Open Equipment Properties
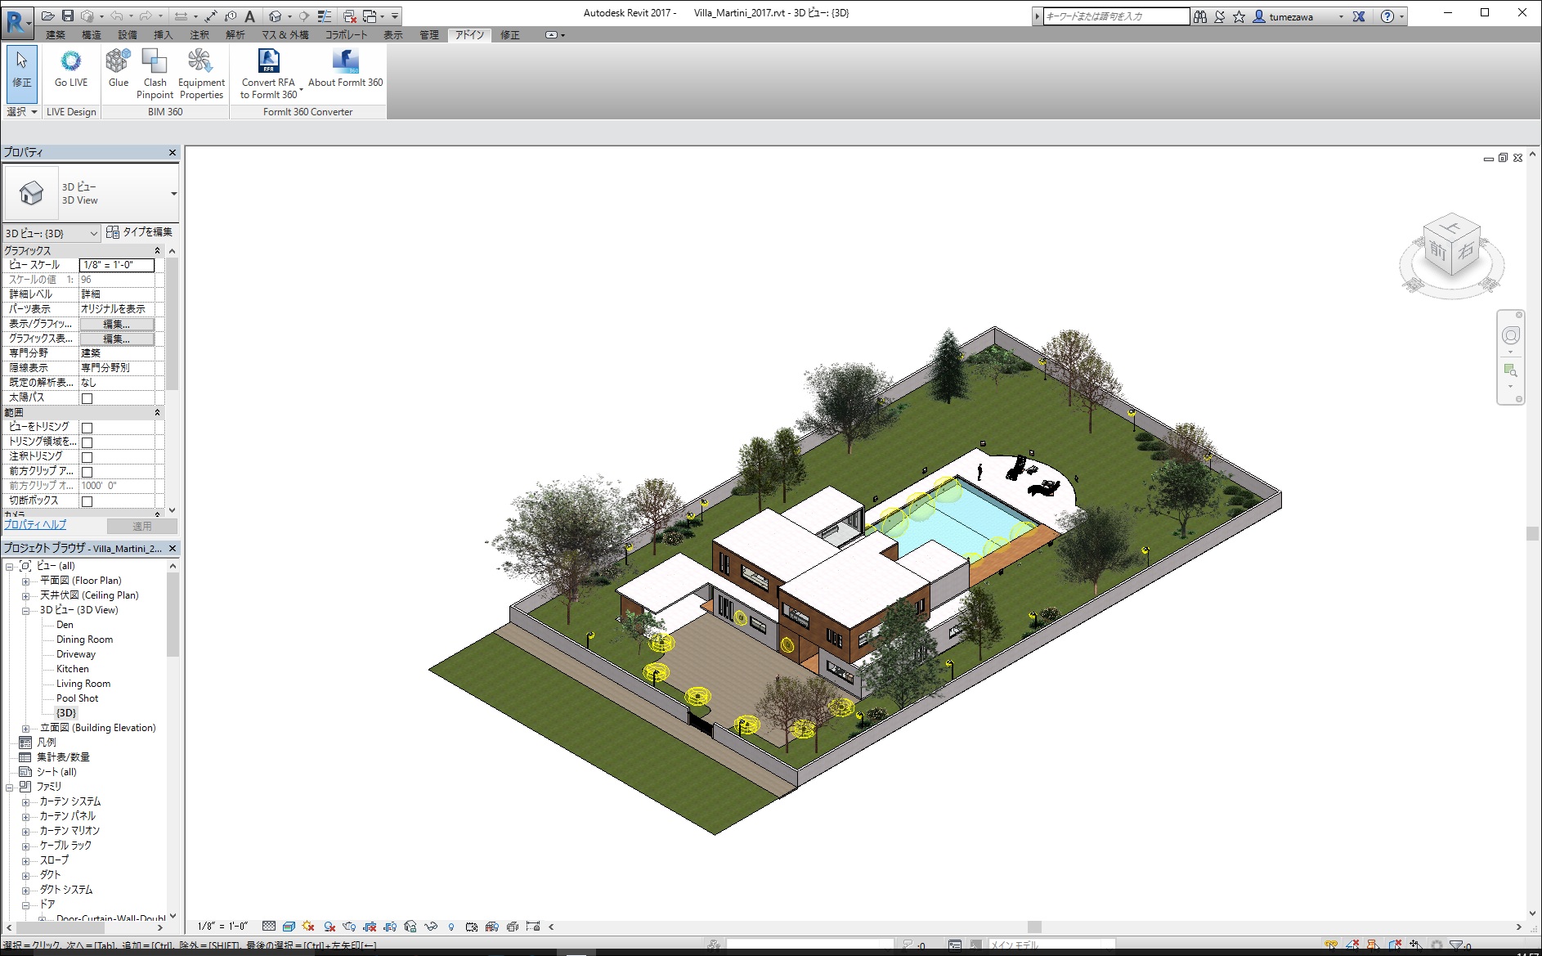 [x=201, y=62]
